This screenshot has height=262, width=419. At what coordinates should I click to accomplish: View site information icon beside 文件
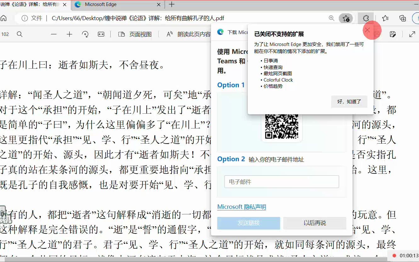coord(24,18)
